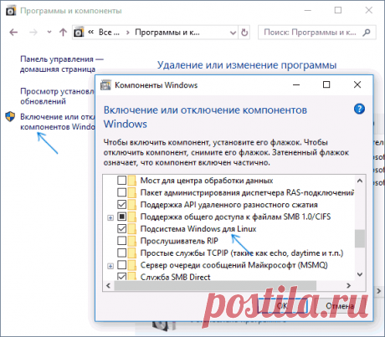Open 'Включение или отключение компонентов Windows' link
The height and width of the screenshot is (337, 385).
pos(57,122)
